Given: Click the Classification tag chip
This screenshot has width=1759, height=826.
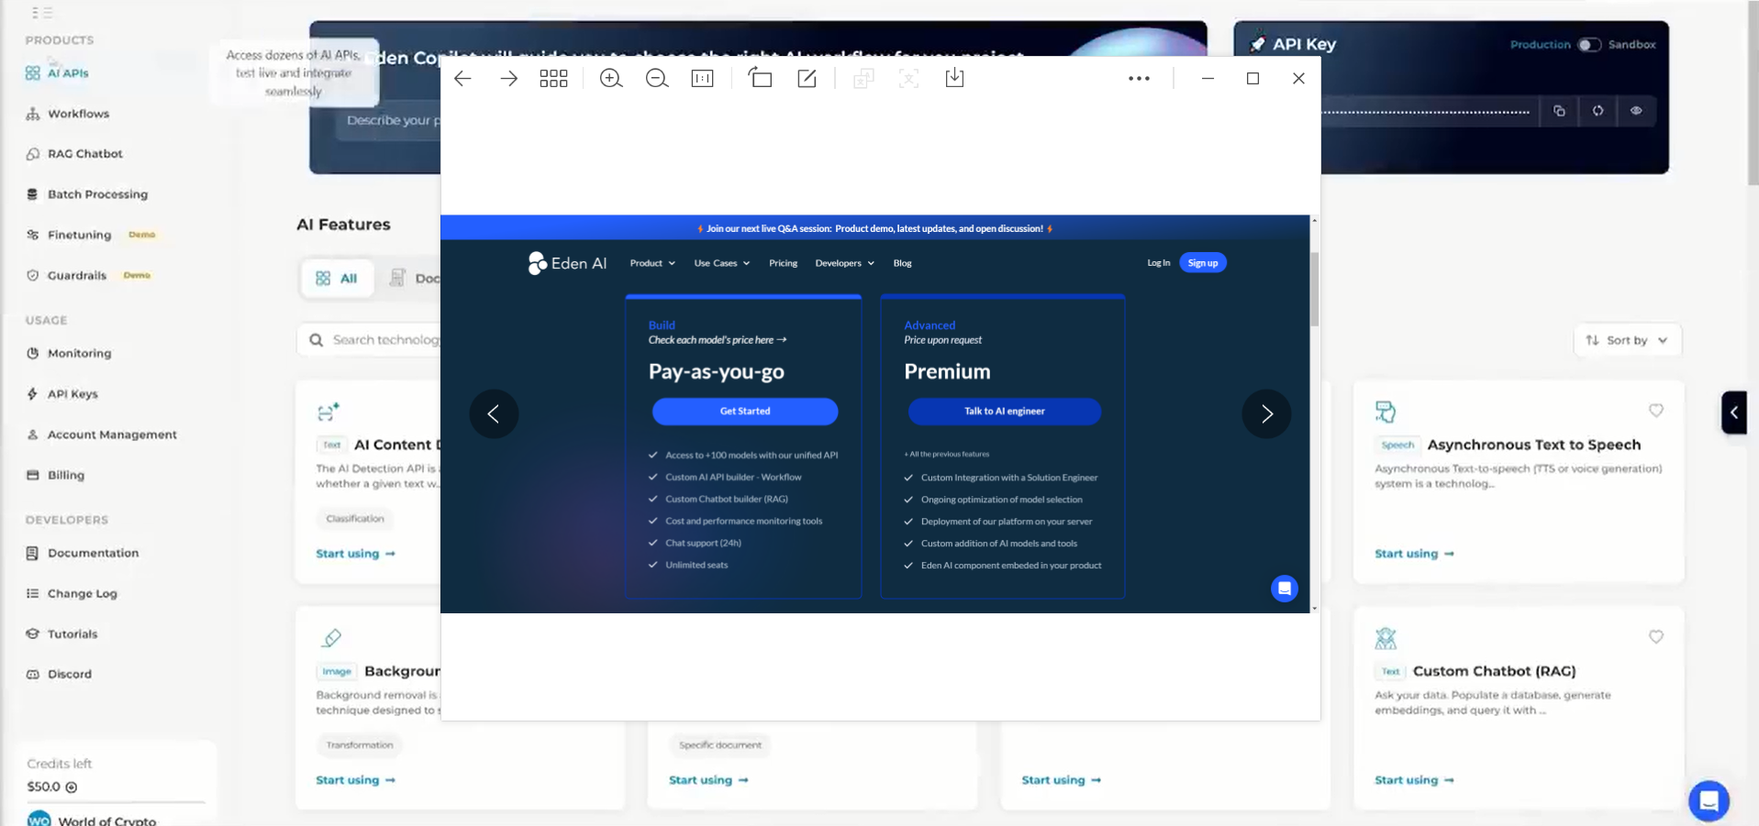Looking at the screenshot, I should tap(355, 519).
